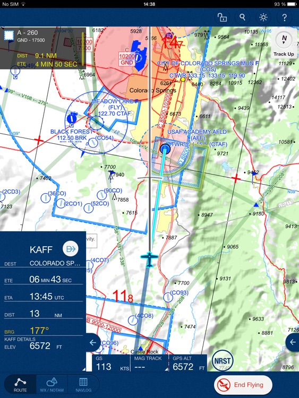The width and height of the screenshot is (299, 398).
Task: Change the MAG TRACK data field
Action: [149, 363]
